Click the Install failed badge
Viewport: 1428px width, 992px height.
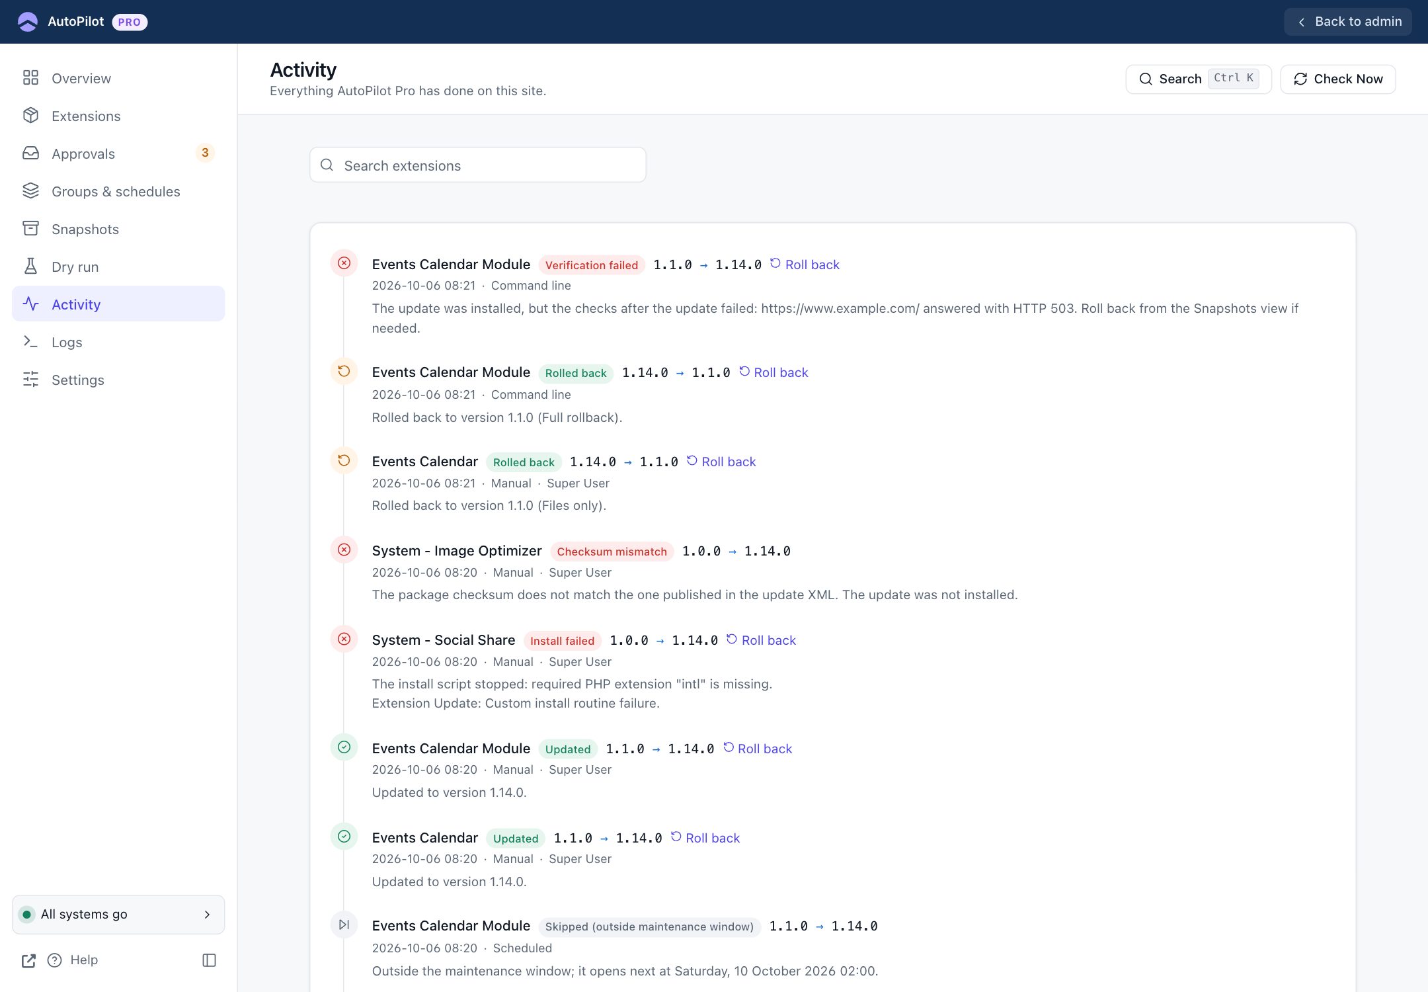pos(562,641)
